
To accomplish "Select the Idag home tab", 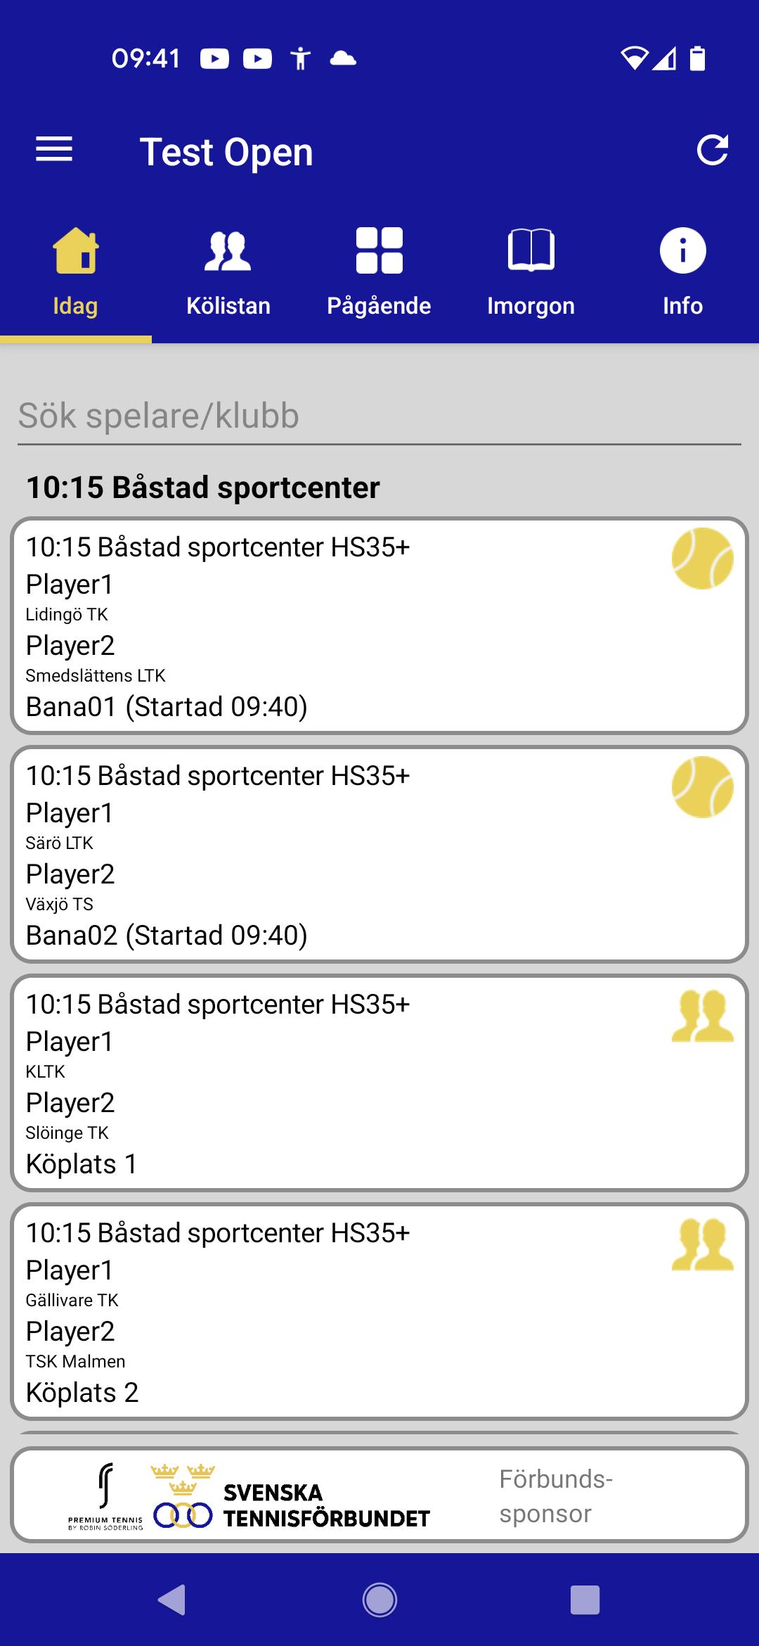I will pyautogui.click(x=75, y=273).
